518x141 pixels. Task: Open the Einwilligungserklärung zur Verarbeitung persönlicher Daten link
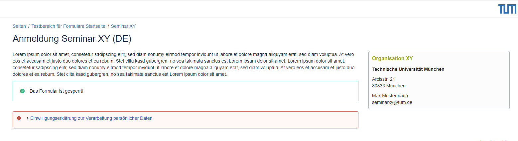[91, 118]
